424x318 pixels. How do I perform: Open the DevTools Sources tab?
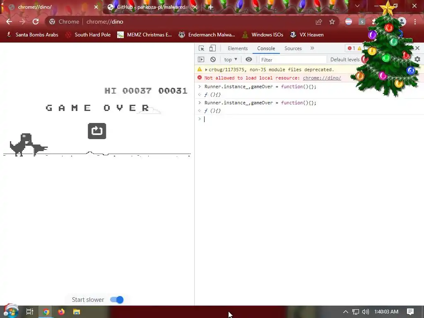[x=293, y=48]
